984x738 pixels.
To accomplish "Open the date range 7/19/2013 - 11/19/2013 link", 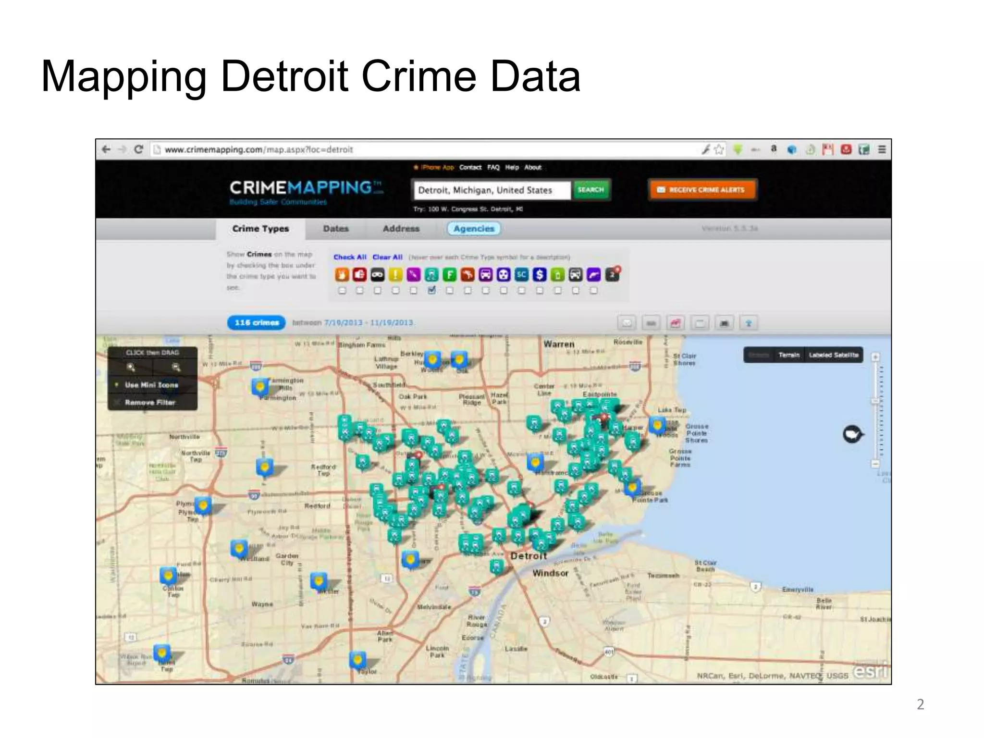I will tap(369, 323).
